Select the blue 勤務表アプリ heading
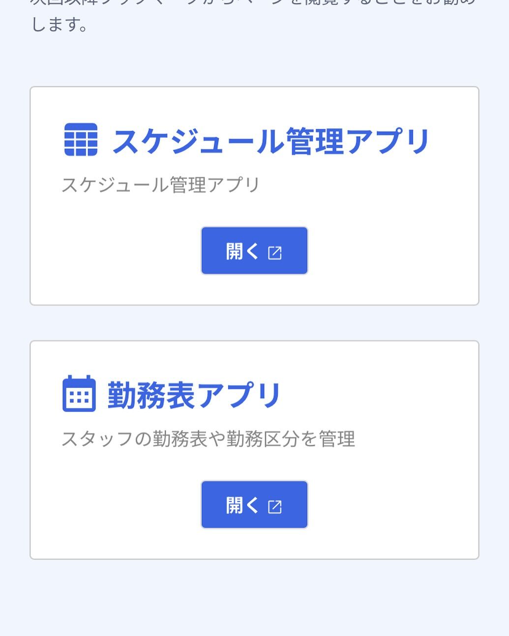 coord(194,395)
